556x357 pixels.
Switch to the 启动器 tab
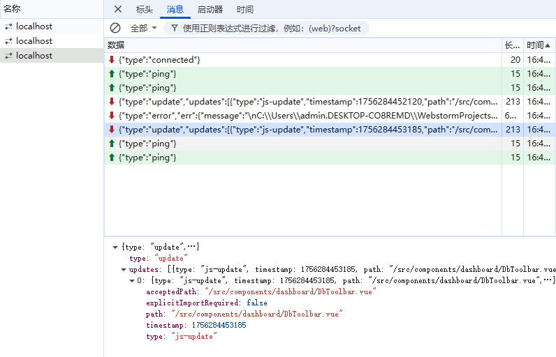click(x=210, y=9)
